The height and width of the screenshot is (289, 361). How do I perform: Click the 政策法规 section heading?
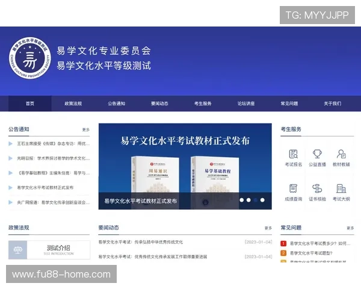pos(19,228)
